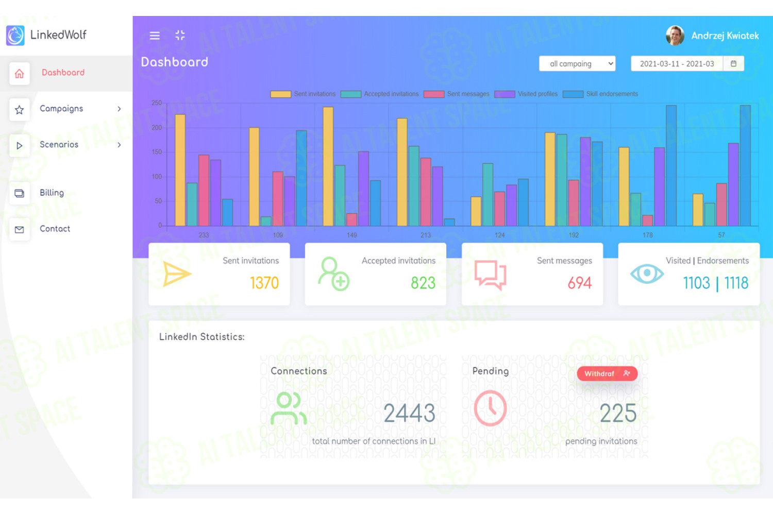The height and width of the screenshot is (515, 773).
Task: Click Andrzej Kwiatek's profile avatar
Action: [x=675, y=36]
